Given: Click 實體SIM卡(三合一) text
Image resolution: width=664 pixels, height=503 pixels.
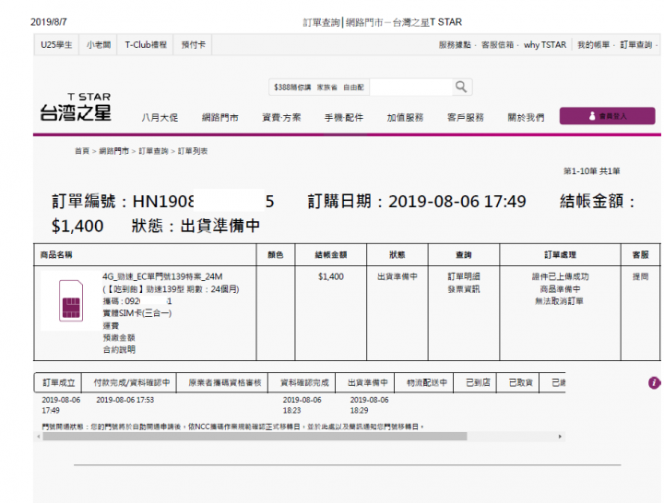Looking at the screenshot, I should [136, 313].
